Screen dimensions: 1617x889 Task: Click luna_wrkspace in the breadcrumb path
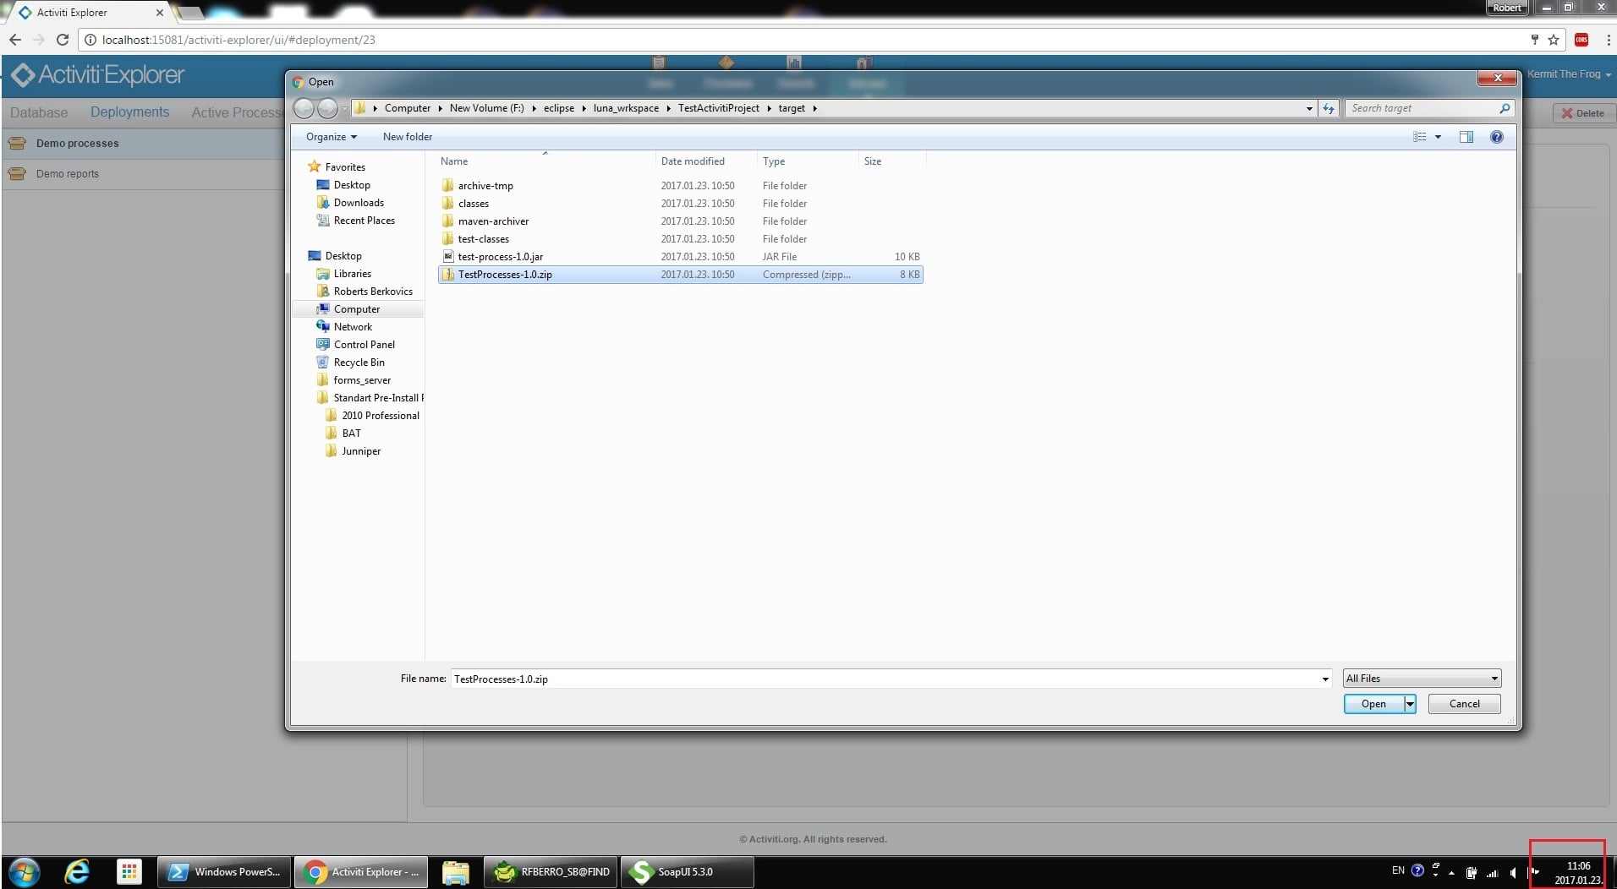(x=626, y=108)
